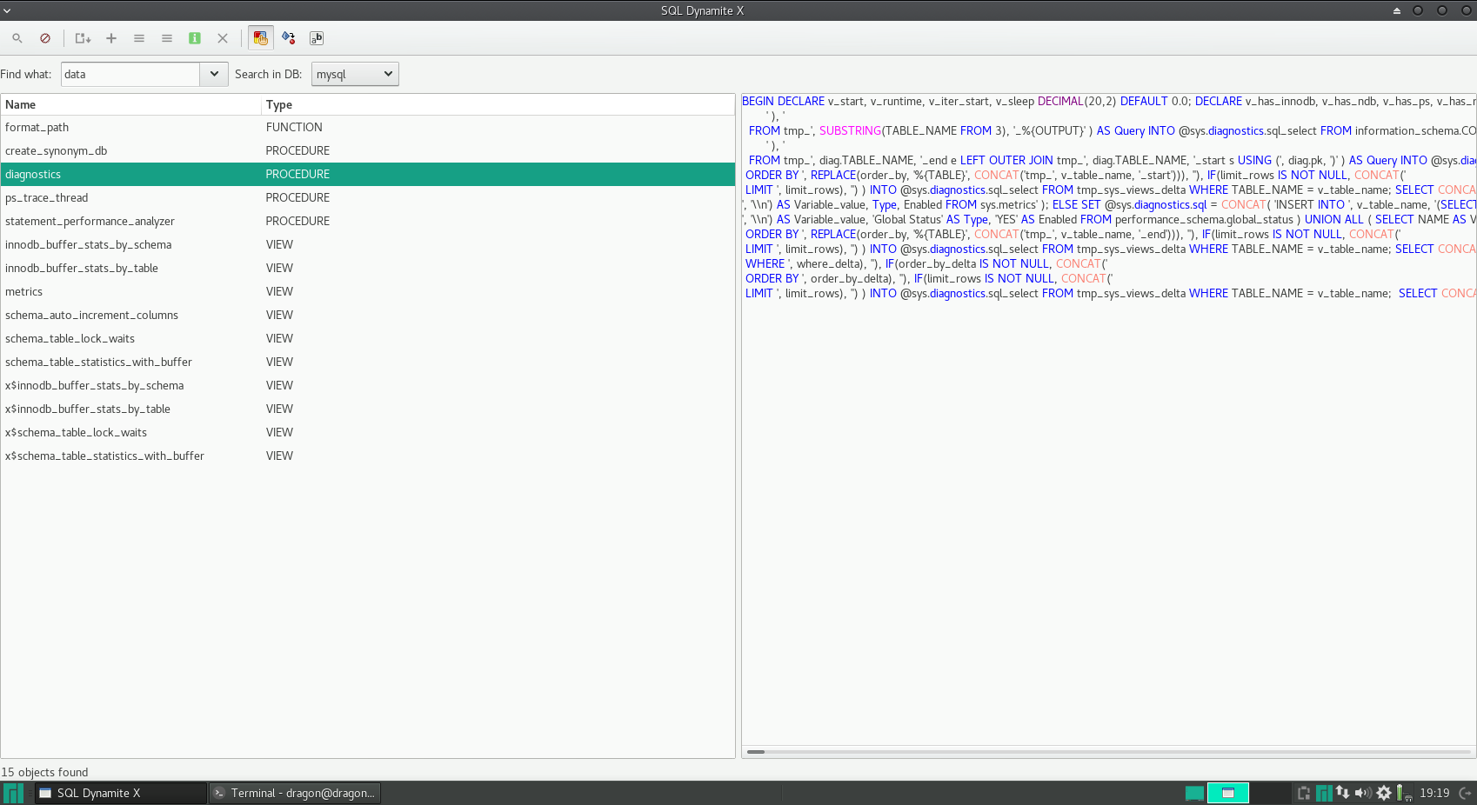Click the volume speaker tray icon
Image resolution: width=1477 pixels, height=805 pixels.
pos(1362,793)
